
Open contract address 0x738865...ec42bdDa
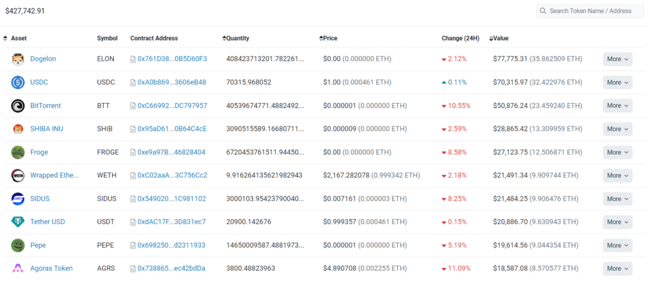171,268
